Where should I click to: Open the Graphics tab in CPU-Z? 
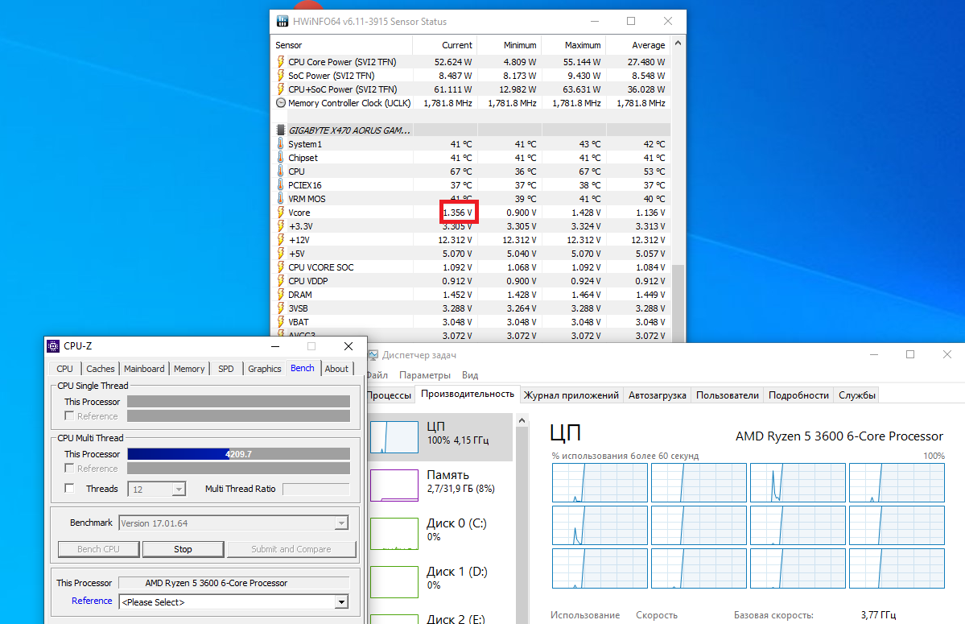pos(265,369)
